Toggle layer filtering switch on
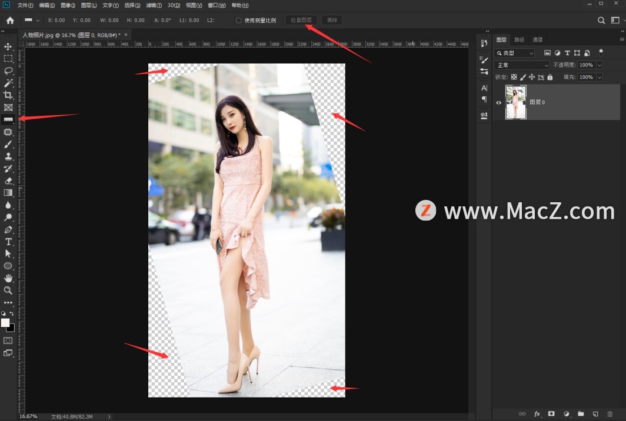Viewport: 626px width, 421px height. pyautogui.click(x=601, y=52)
